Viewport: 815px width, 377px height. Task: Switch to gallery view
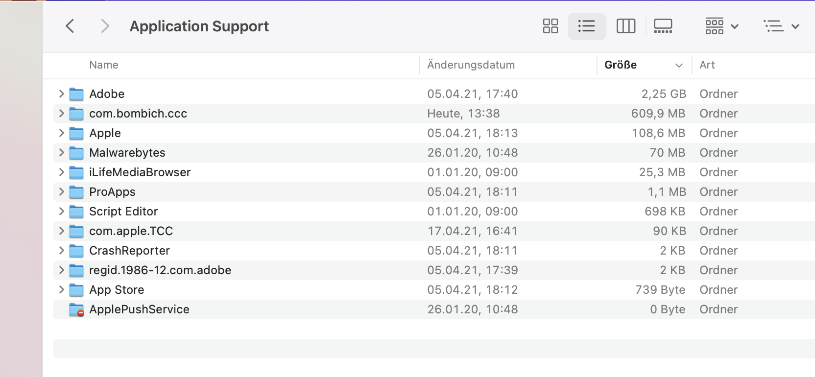(663, 26)
